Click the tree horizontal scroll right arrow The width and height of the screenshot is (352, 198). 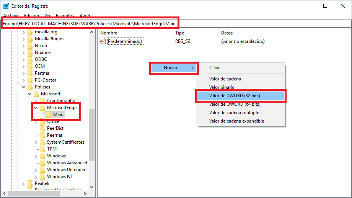click(x=85, y=193)
